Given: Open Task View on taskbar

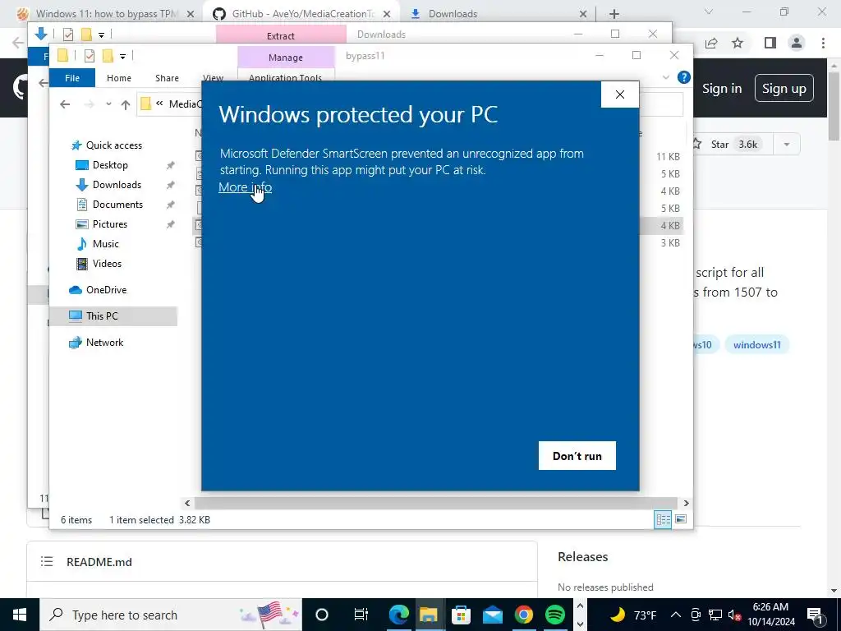Looking at the screenshot, I should [x=361, y=615].
